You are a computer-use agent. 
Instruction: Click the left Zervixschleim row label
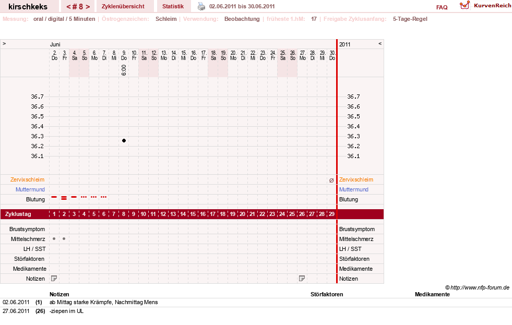[28, 179]
